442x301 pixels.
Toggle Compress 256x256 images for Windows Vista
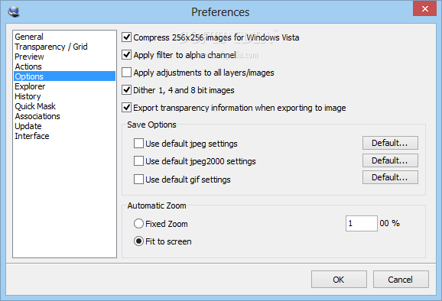tap(127, 37)
